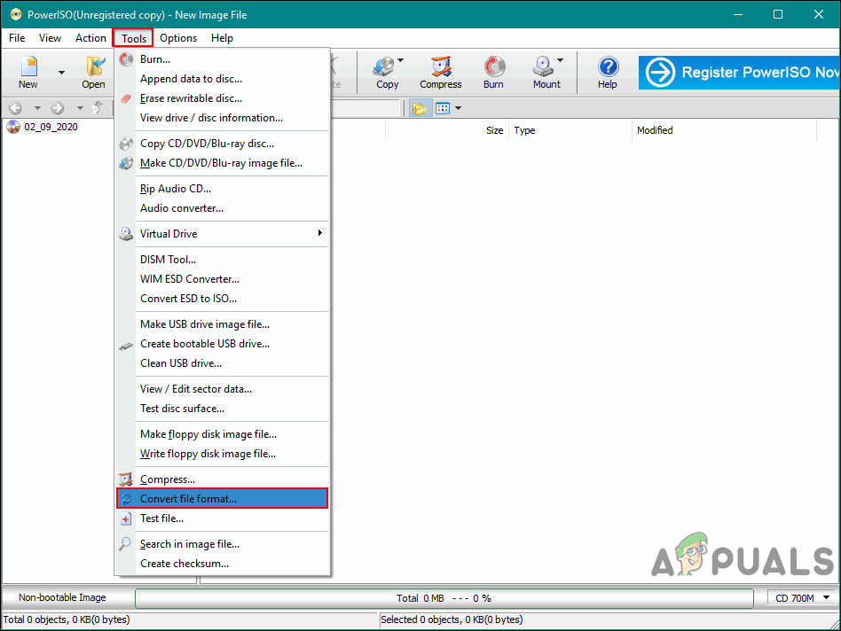Open the View menu
Image resolution: width=841 pixels, height=631 pixels.
(50, 38)
